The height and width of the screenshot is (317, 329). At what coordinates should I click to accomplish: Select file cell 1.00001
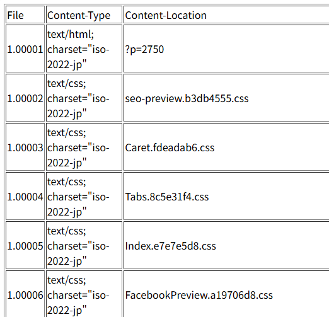[25, 49]
